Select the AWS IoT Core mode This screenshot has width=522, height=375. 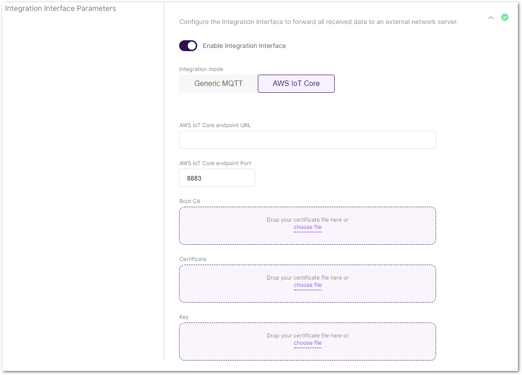click(296, 83)
